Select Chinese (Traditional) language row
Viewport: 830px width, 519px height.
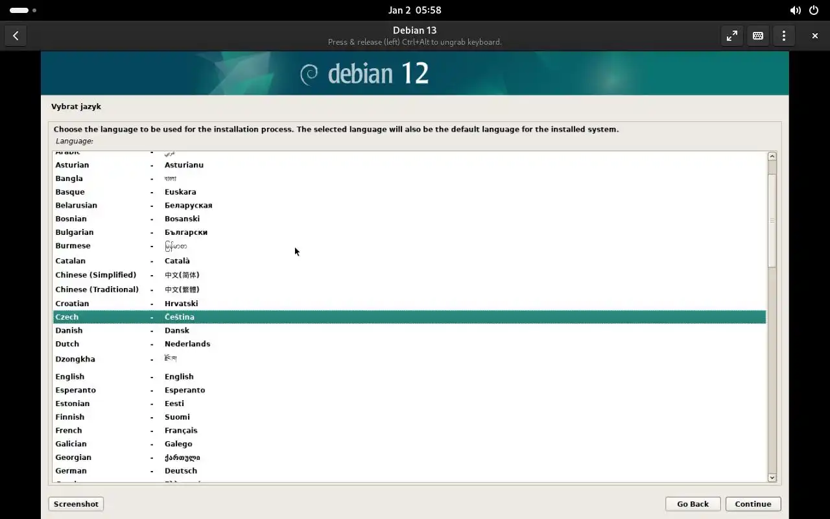(409, 289)
